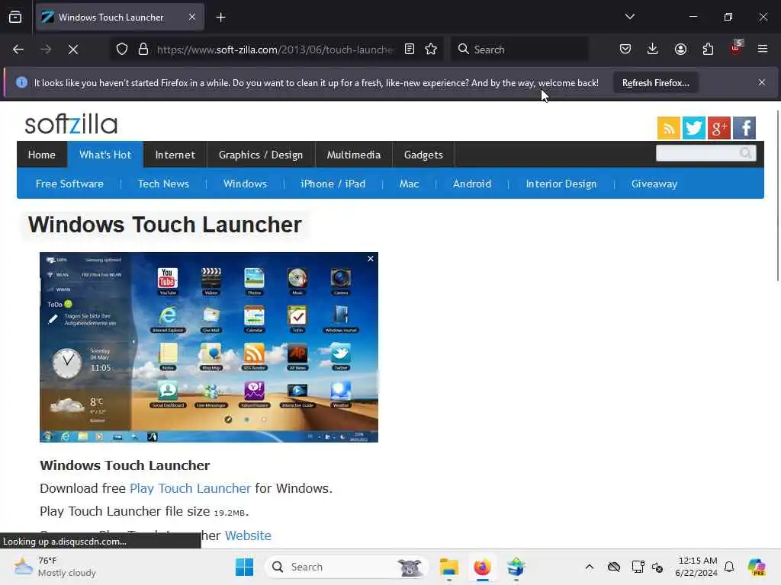This screenshot has width=781, height=585.
Task: Show site security padlock info
Action: tap(143, 50)
